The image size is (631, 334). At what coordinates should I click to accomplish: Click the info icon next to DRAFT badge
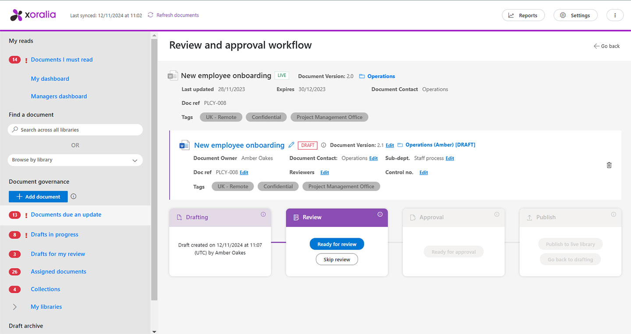click(323, 145)
